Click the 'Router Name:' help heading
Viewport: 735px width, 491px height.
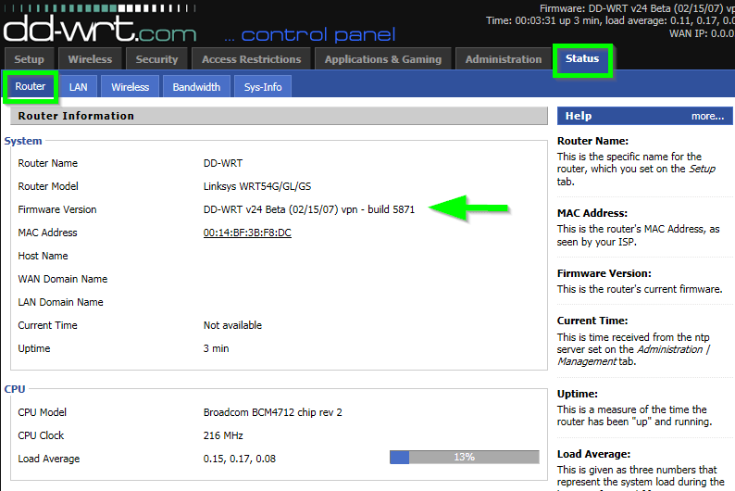coord(592,141)
